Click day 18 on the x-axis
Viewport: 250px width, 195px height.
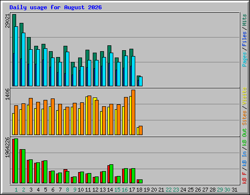tap(139, 190)
